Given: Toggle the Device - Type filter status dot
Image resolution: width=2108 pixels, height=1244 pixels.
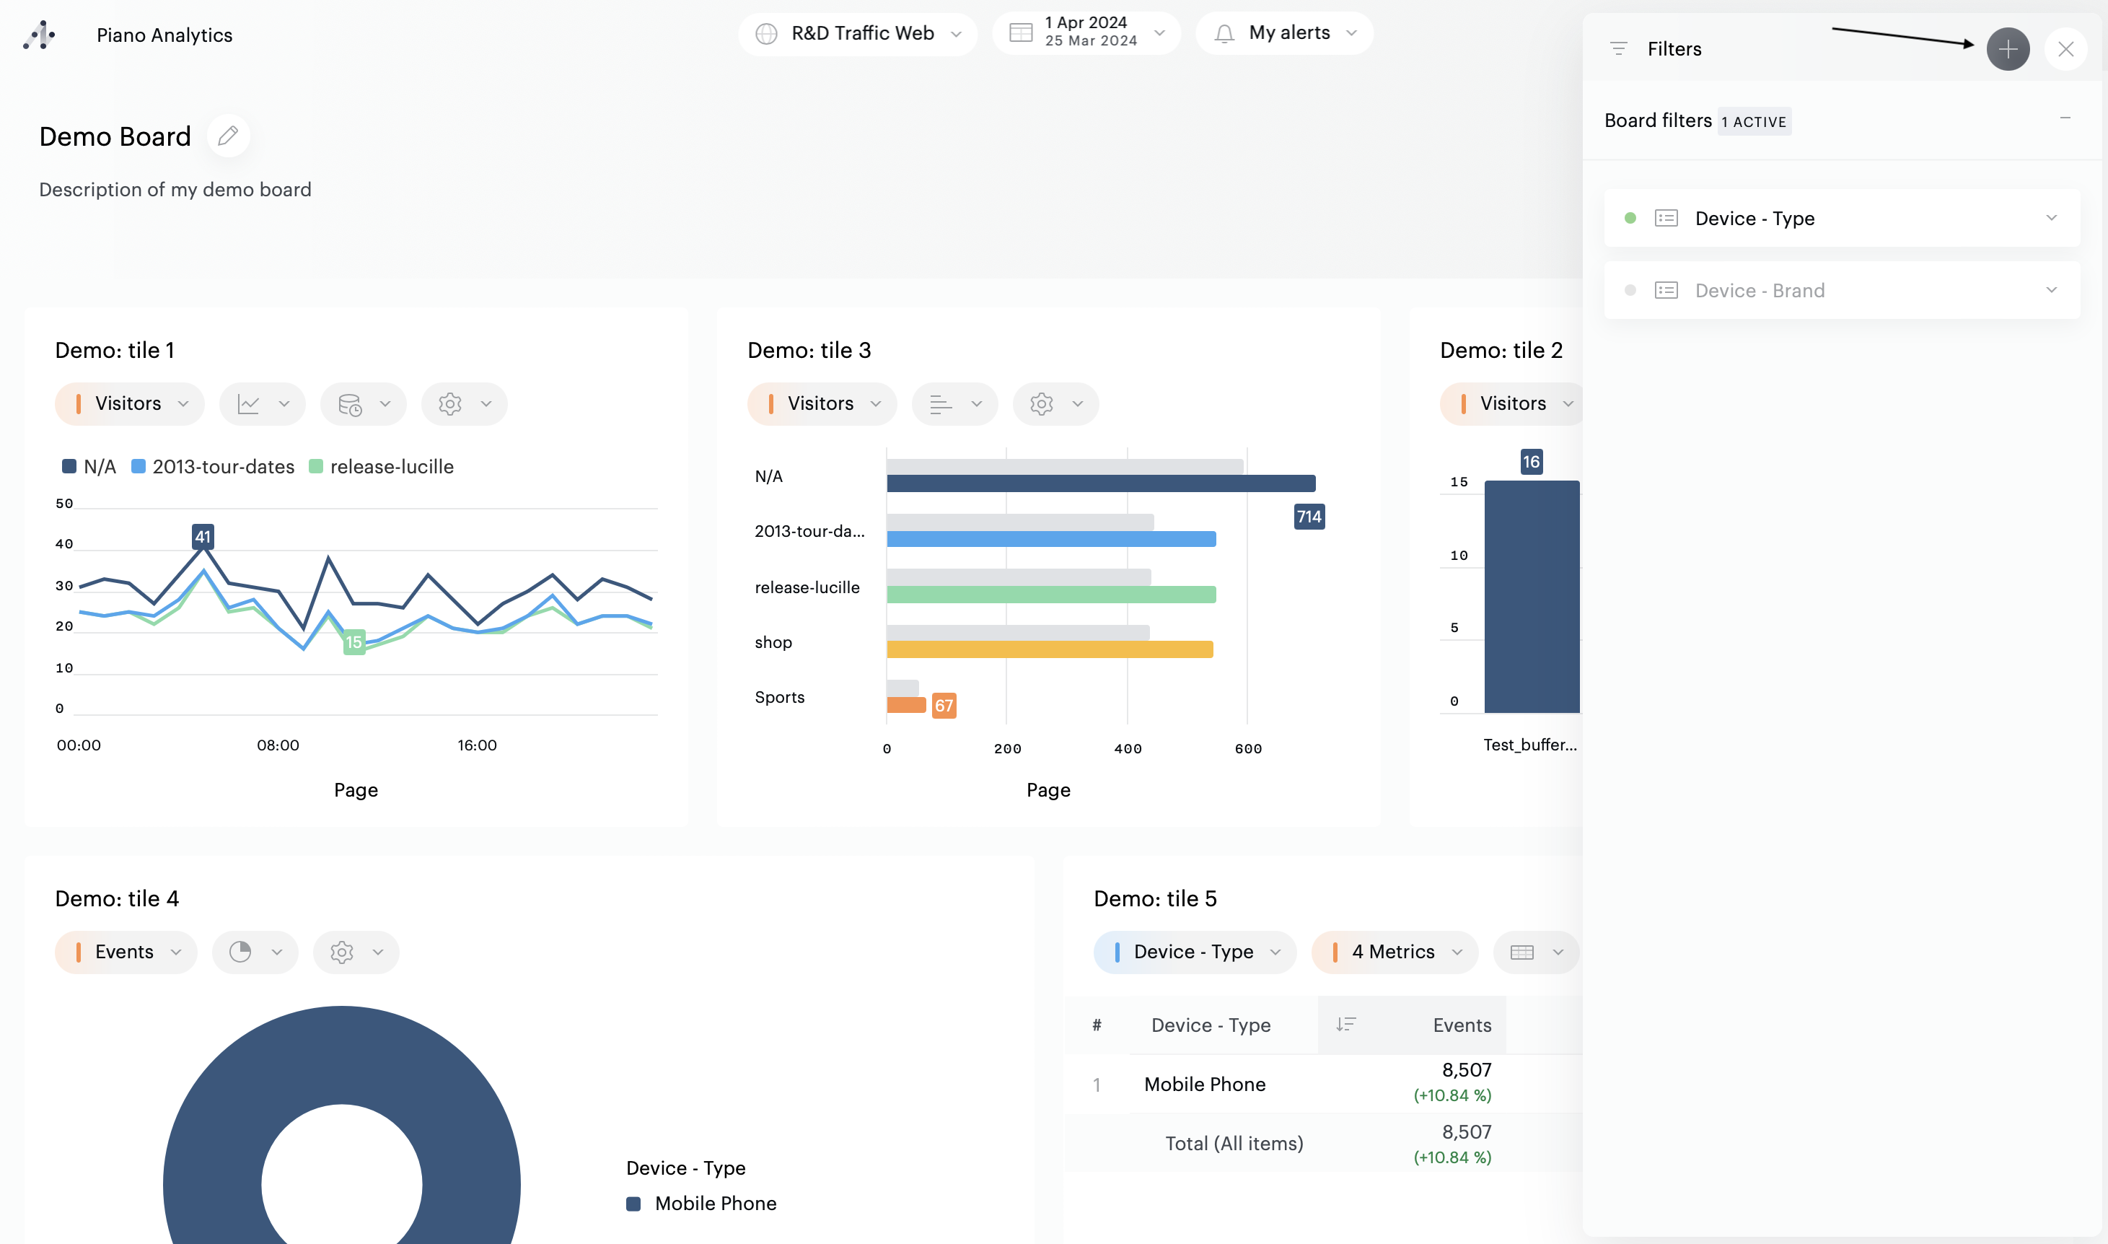Looking at the screenshot, I should tap(1630, 218).
